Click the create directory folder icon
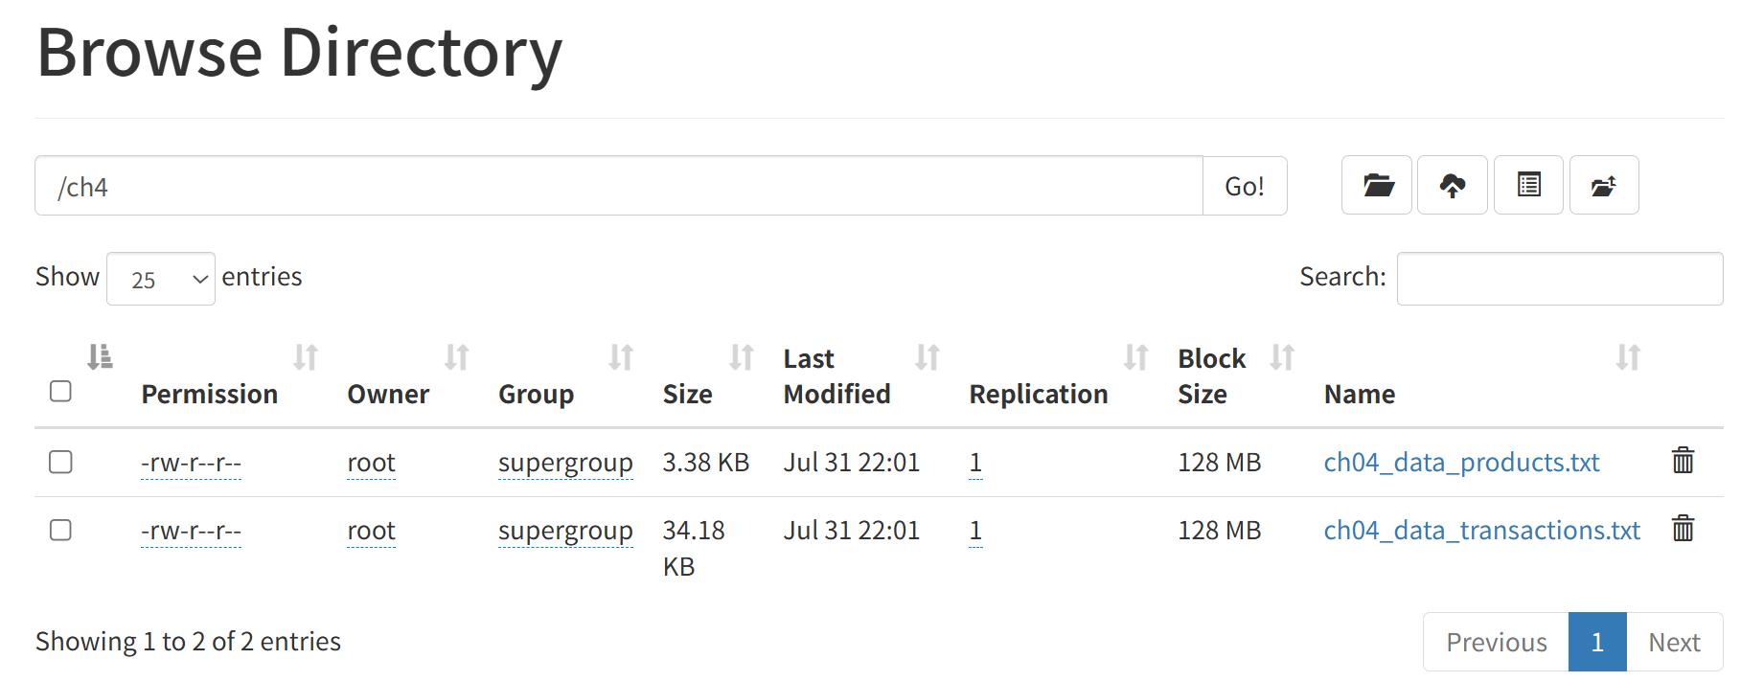Viewport: 1741px width, 682px height. pyautogui.click(x=1377, y=185)
